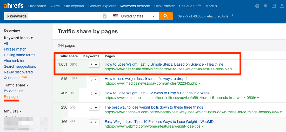Click the orange search button
This screenshot has width=286, height=132.
[166, 16]
